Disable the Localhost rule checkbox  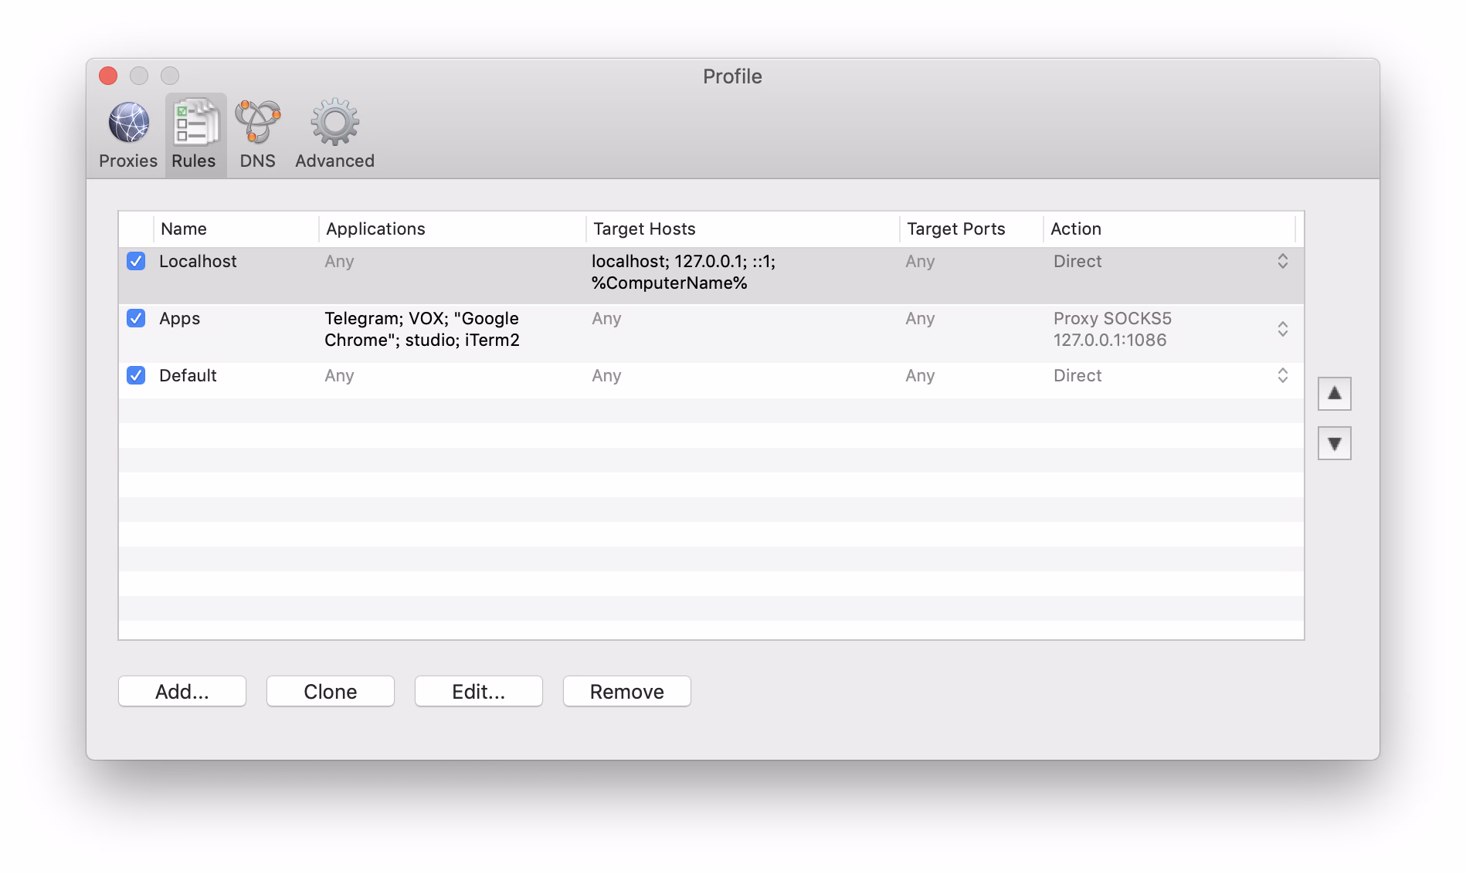[136, 262]
